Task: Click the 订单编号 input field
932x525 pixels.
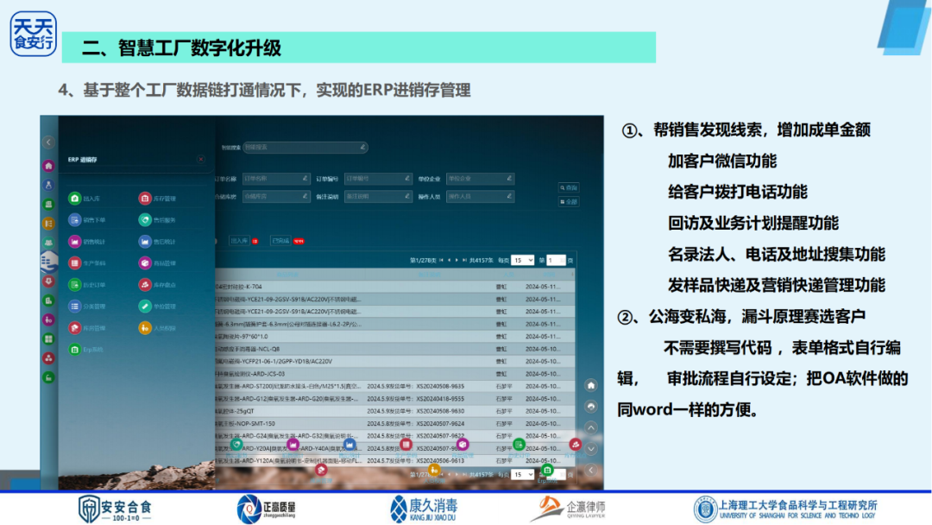Action: tap(379, 179)
